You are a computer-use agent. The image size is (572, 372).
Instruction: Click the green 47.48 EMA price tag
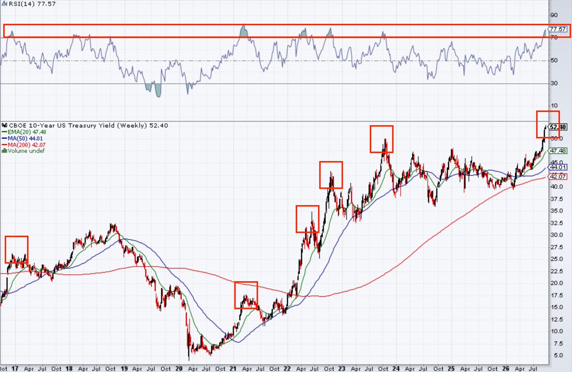point(557,151)
